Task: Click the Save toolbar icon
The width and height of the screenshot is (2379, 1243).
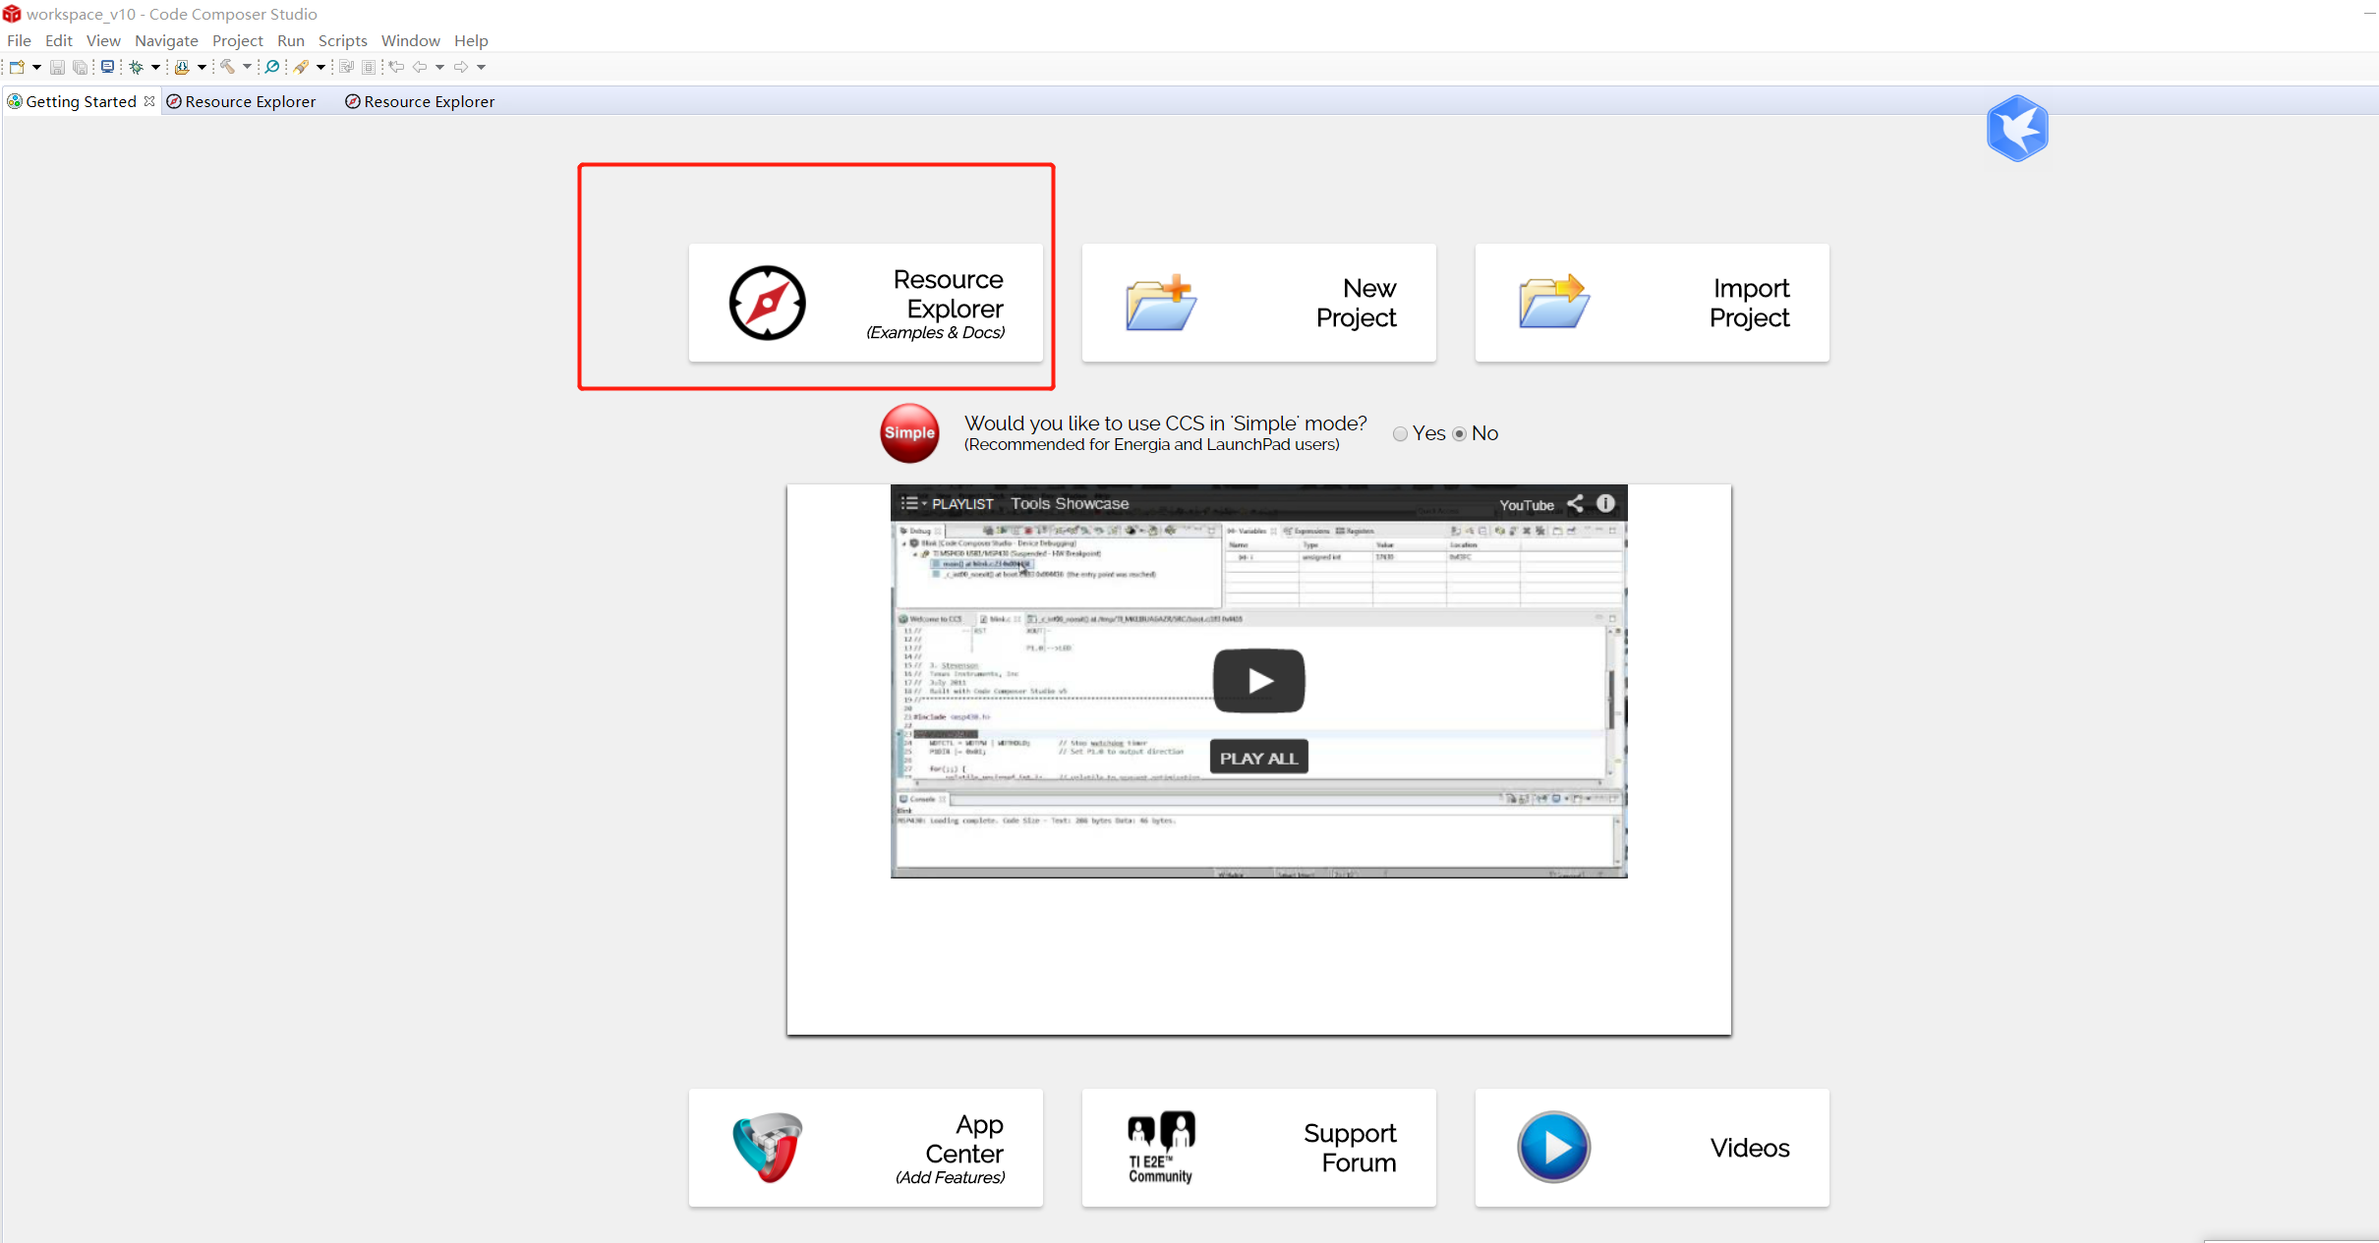Action: [57, 67]
